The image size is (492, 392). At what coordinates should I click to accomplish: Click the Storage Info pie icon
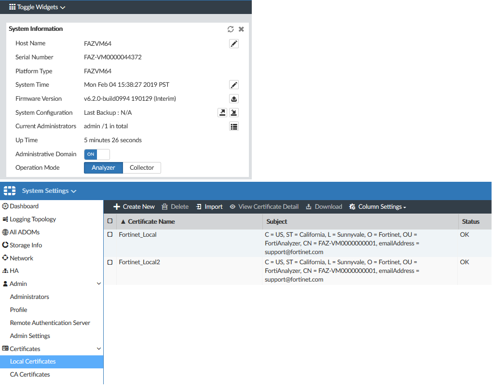click(x=5, y=245)
